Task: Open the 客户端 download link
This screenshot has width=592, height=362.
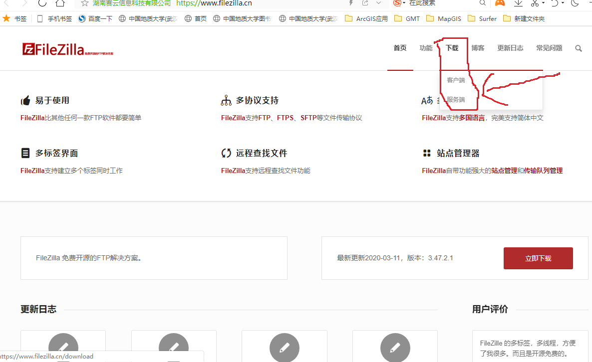Action: 456,79
